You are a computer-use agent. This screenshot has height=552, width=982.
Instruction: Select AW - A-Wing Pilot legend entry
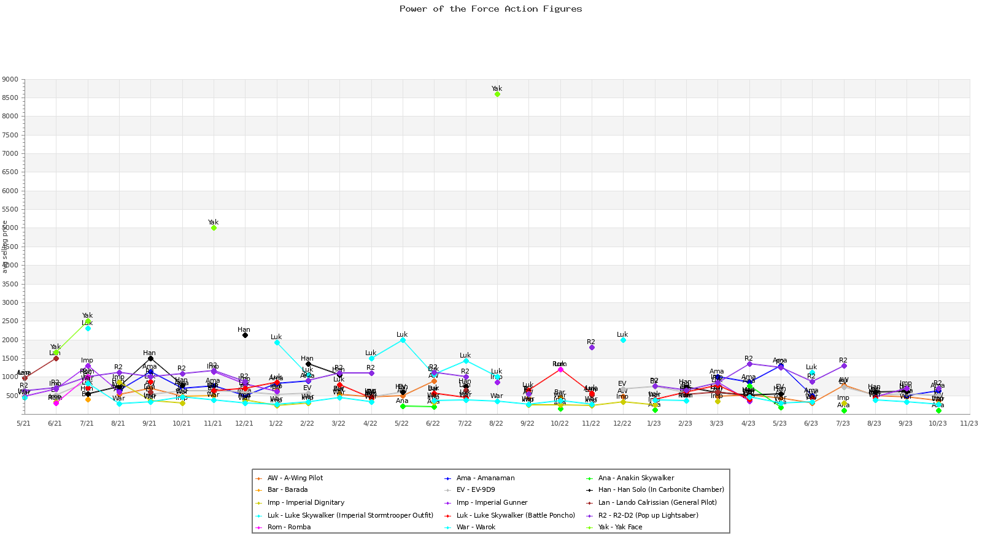click(290, 478)
